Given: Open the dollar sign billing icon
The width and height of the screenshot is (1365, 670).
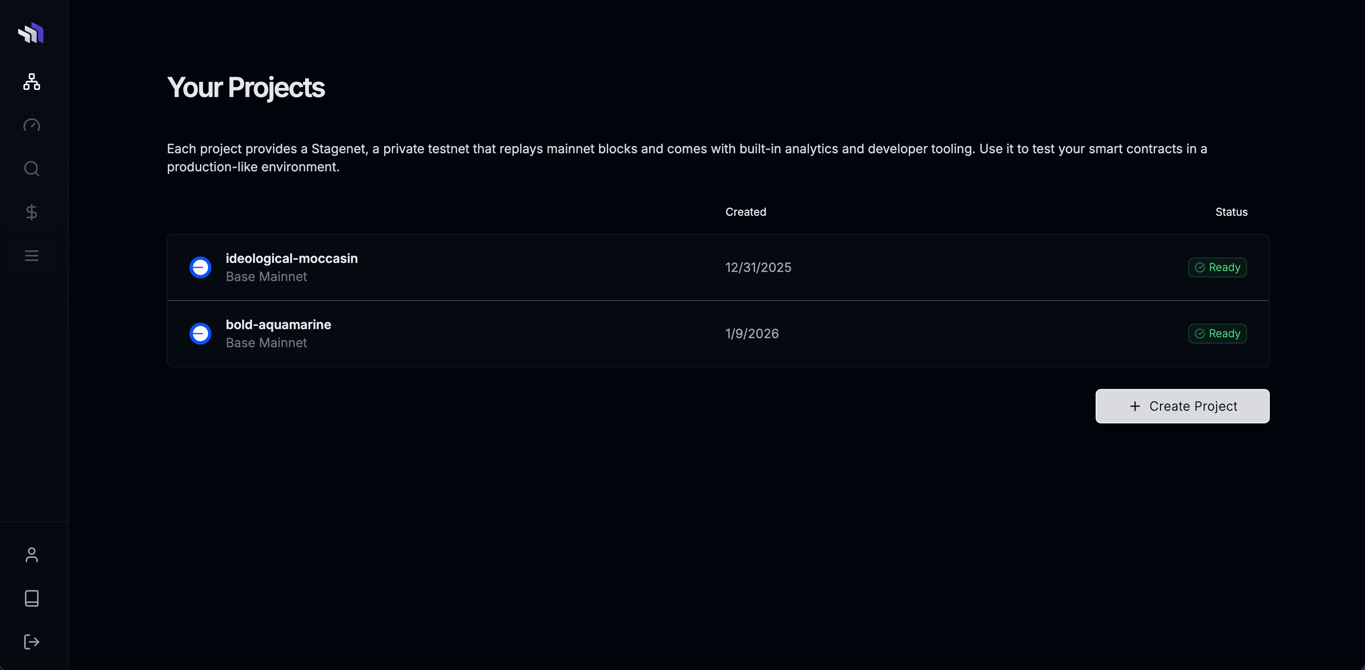Looking at the screenshot, I should coord(32,212).
